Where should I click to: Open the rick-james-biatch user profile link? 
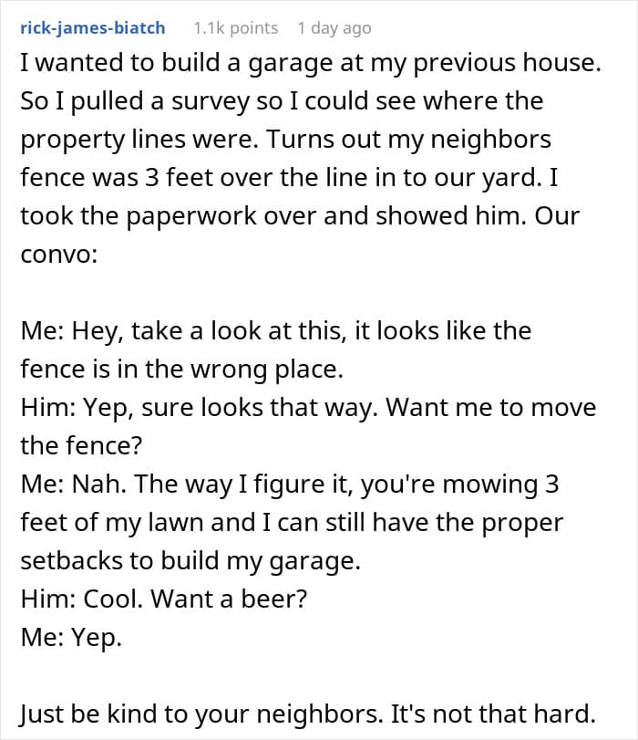point(92,28)
